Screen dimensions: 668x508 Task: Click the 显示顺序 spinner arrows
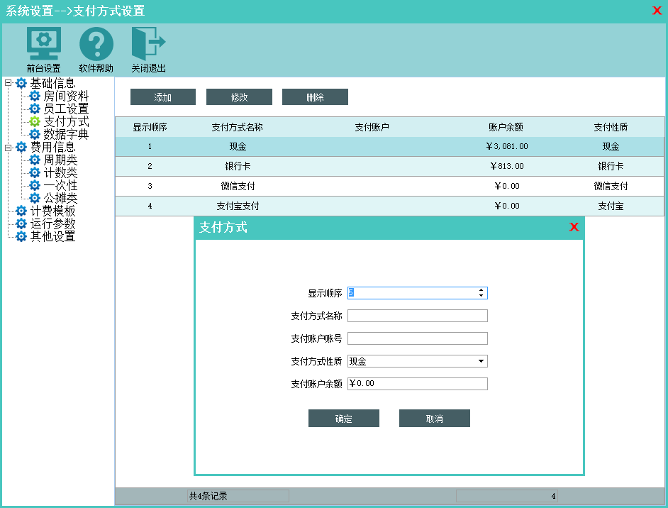click(x=481, y=293)
